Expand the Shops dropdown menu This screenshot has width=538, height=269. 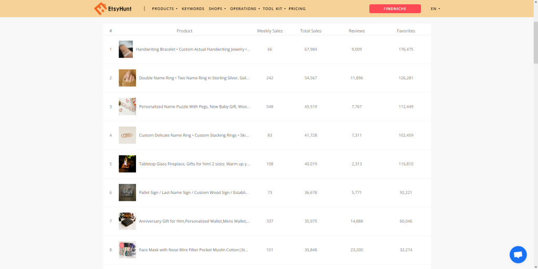217,9
